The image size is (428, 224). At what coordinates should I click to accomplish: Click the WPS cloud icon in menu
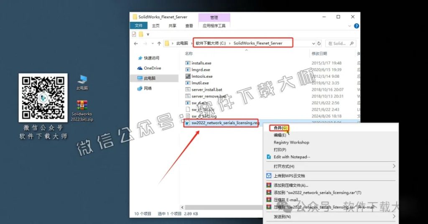[x=269, y=176]
